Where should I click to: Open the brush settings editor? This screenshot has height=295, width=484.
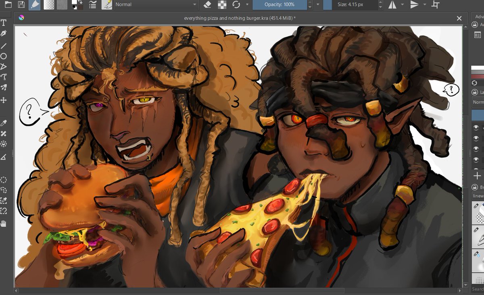coord(92,5)
